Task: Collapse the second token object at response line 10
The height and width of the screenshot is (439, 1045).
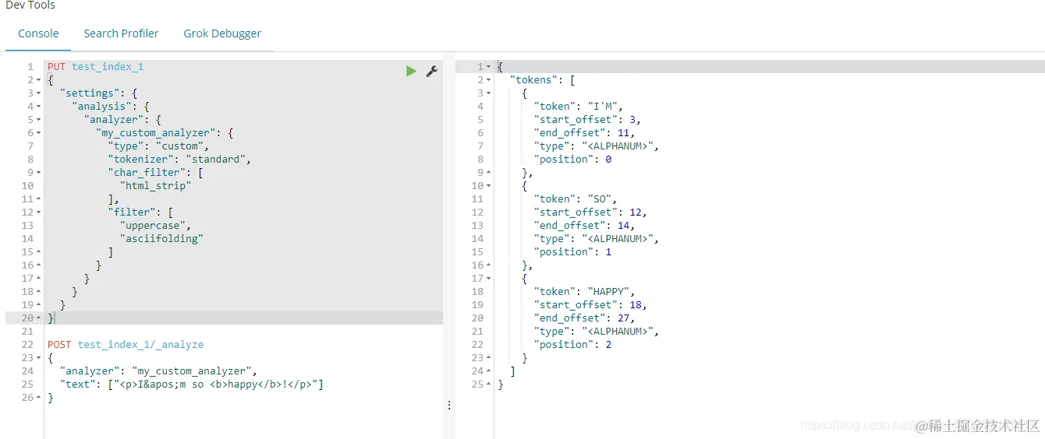Action: pos(488,186)
